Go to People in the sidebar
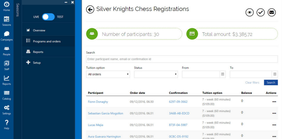Image resolution: width=282 pixels, height=139 pixels. 7,51
